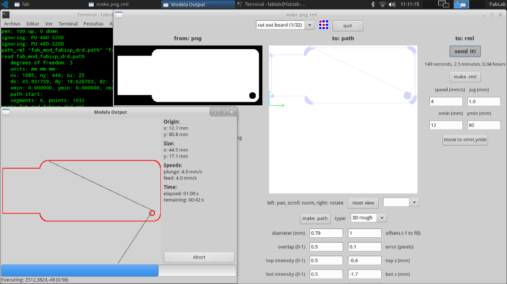Click the reset view button
The width and height of the screenshot is (507, 284).
363,203
